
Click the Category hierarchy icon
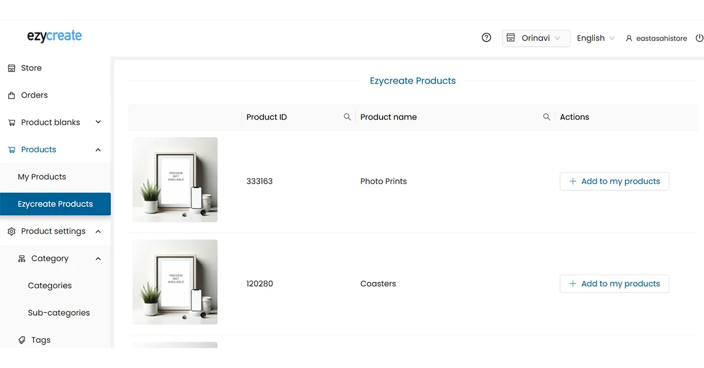click(x=22, y=258)
